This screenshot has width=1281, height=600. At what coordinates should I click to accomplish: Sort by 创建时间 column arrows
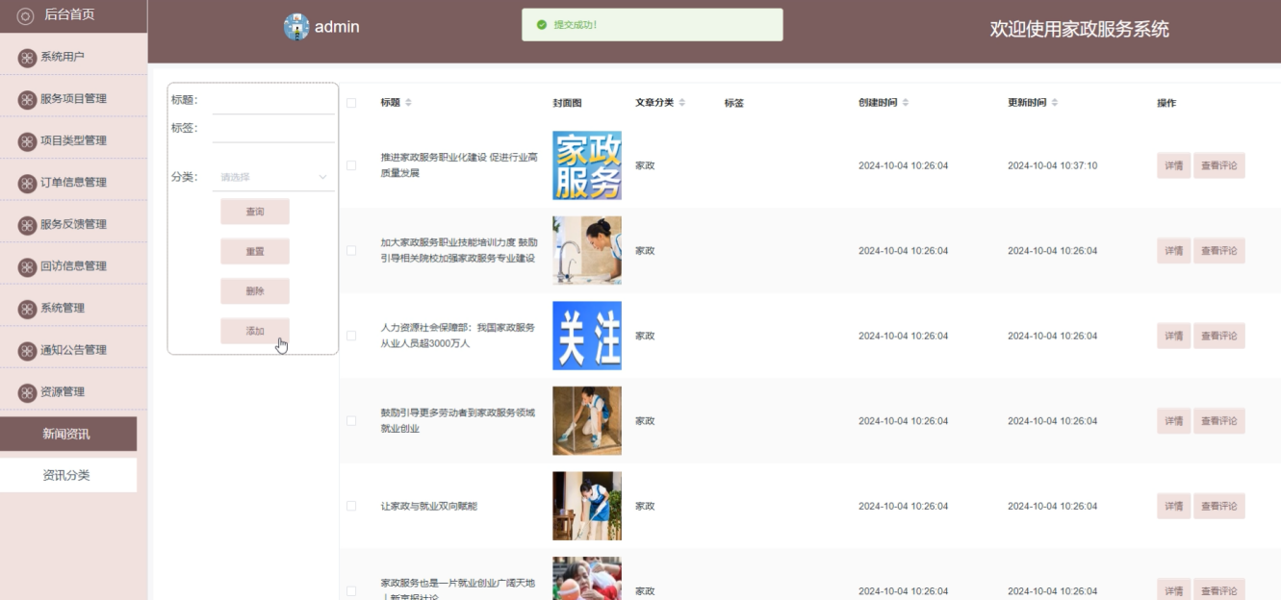[x=906, y=103]
